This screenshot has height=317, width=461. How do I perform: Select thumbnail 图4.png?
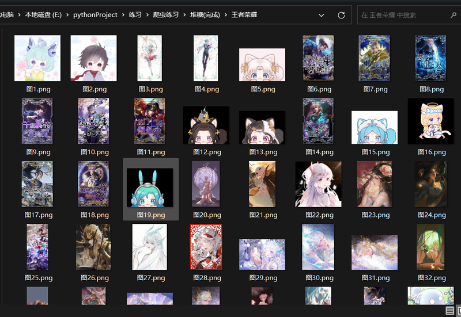(x=206, y=58)
